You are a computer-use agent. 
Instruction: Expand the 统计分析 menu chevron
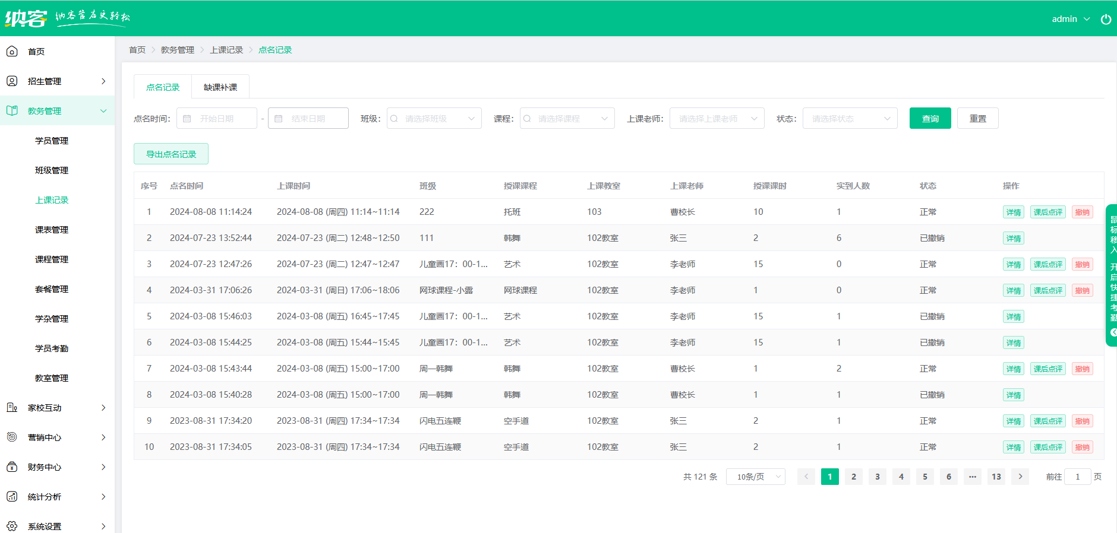click(x=103, y=497)
